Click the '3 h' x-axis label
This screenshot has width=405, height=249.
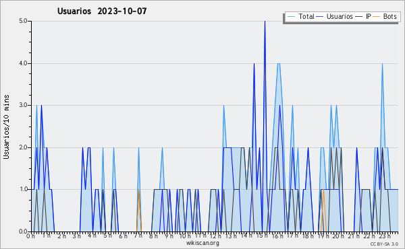[x=77, y=236]
